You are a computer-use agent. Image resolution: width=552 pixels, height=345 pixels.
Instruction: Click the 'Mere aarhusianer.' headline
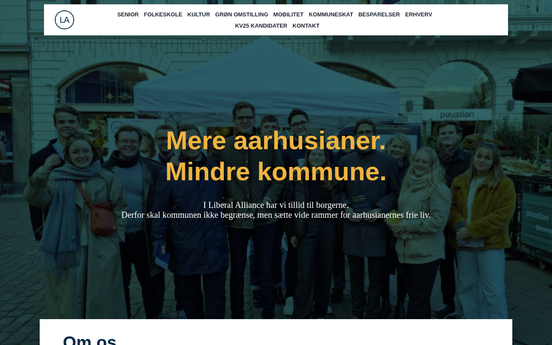[276, 141]
